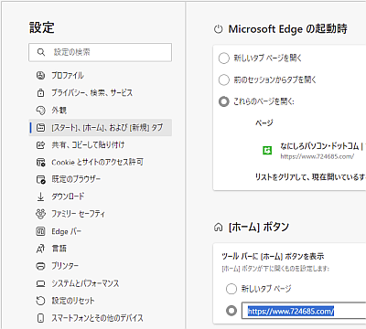Click the プリンター printer icon
The height and width of the screenshot is (329, 366).
(40, 266)
